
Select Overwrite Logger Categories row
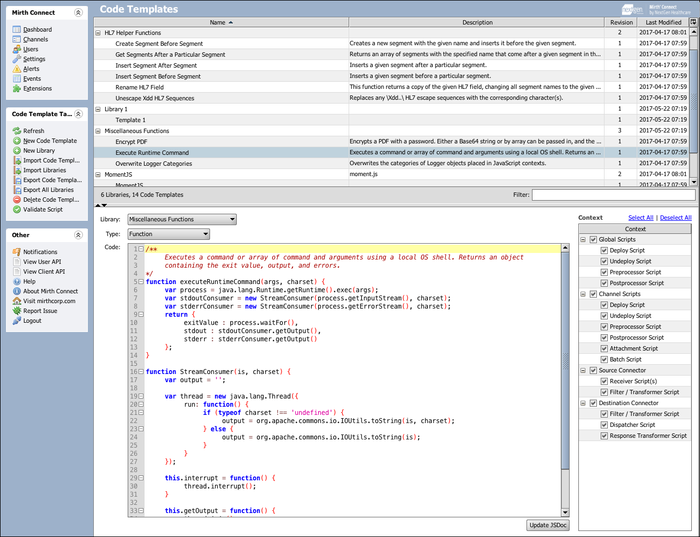pos(392,164)
